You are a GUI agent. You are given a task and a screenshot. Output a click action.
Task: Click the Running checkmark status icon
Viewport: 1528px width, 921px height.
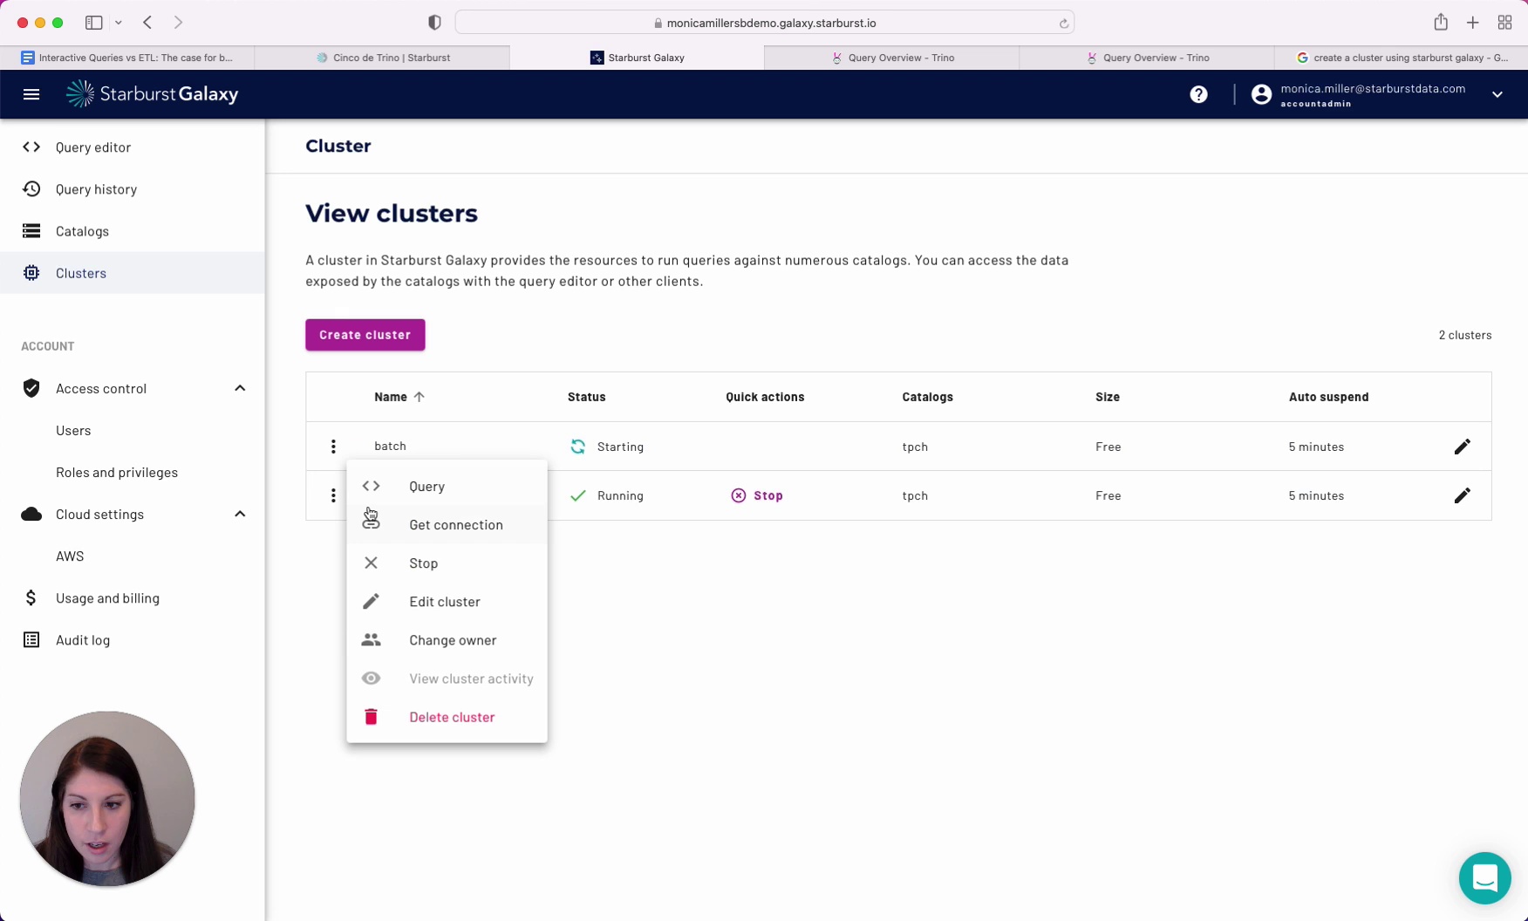pos(577,495)
